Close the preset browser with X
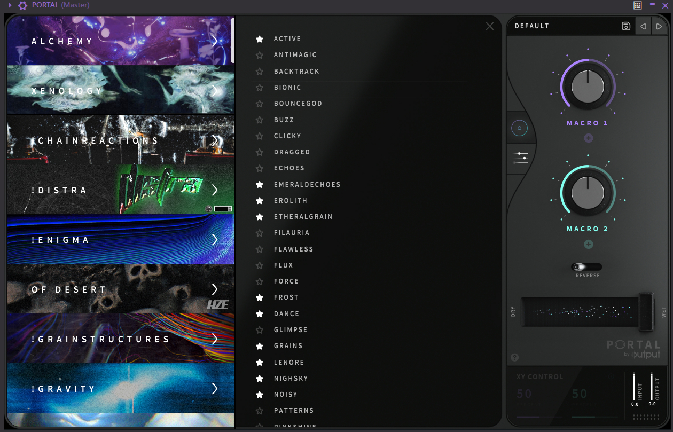 [x=490, y=26]
